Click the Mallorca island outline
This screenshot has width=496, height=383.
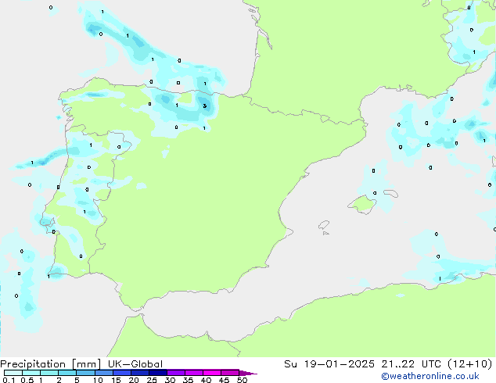362,205
